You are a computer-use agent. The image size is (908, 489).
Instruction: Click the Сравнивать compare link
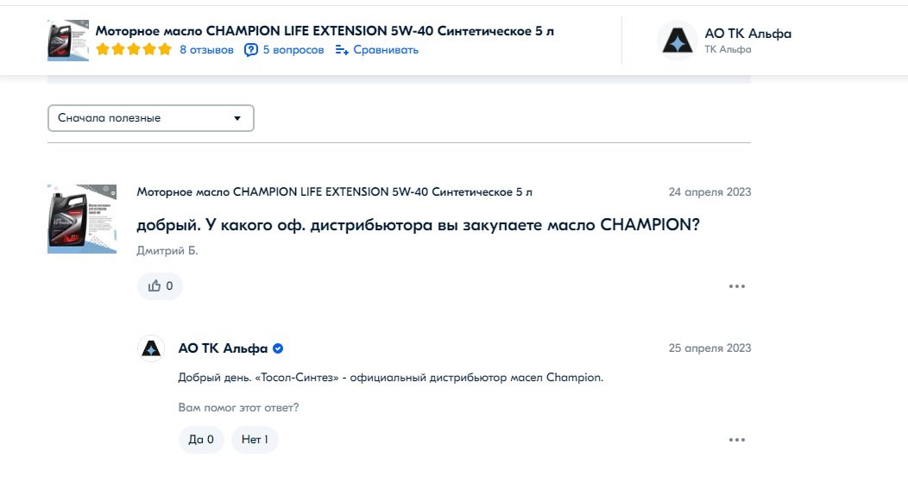tap(386, 50)
